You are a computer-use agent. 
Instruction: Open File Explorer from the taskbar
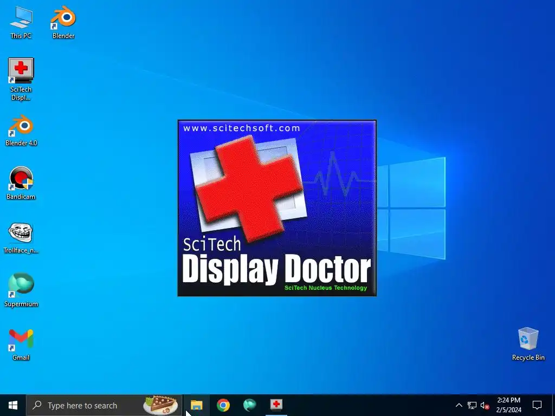pyautogui.click(x=196, y=405)
